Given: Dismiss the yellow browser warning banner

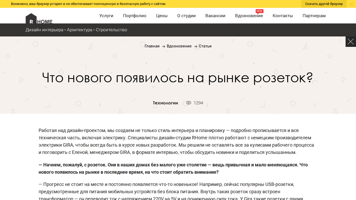Looking at the screenshot, I should tap(351, 4).
